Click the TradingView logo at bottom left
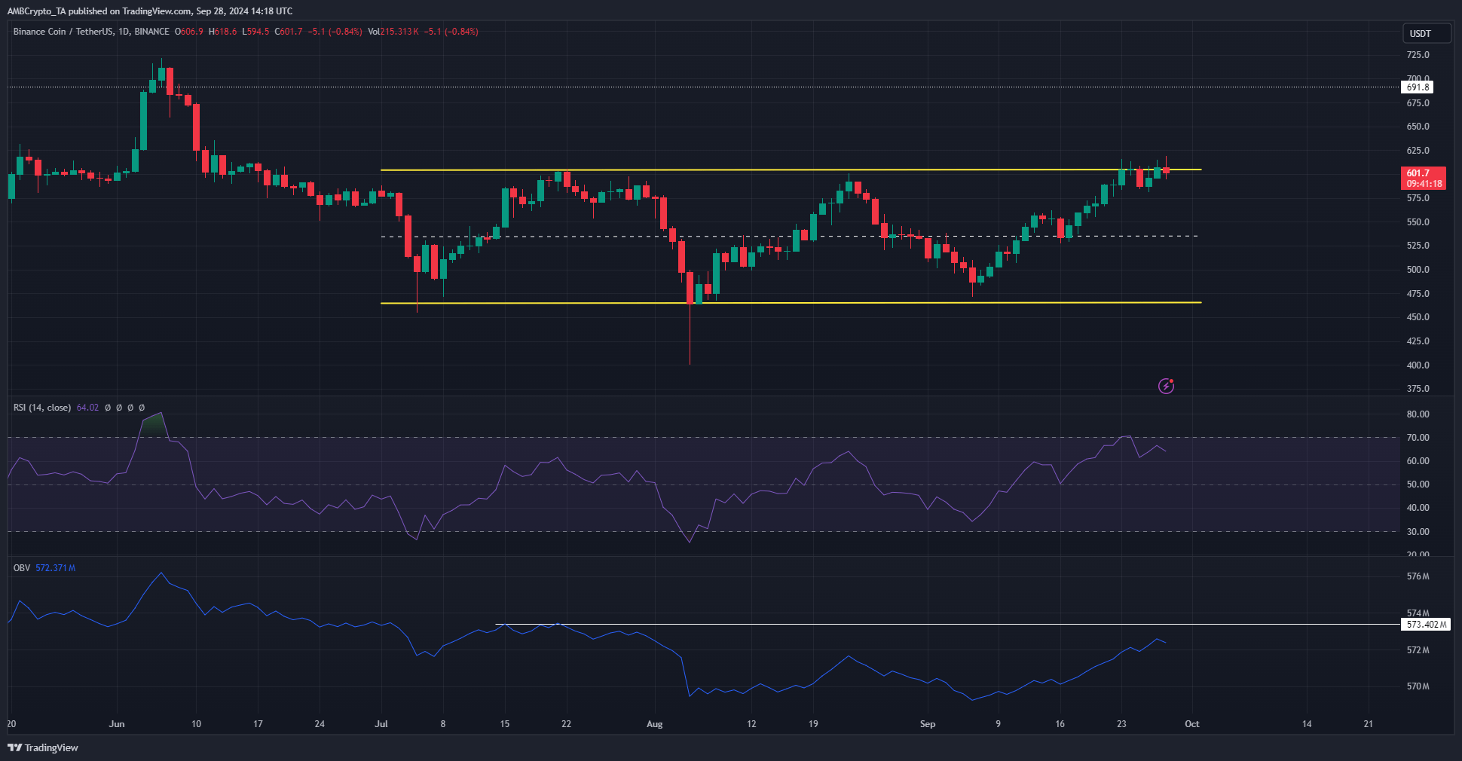The height and width of the screenshot is (761, 1462). (43, 747)
